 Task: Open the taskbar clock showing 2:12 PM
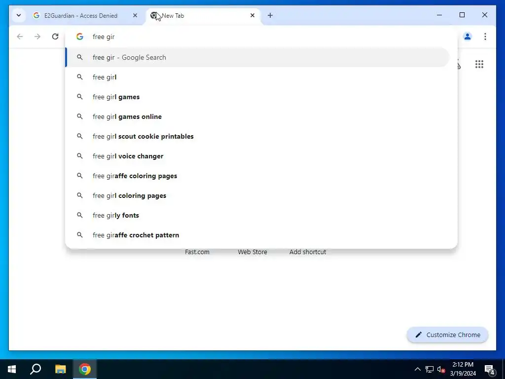click(x=463, y=369)
